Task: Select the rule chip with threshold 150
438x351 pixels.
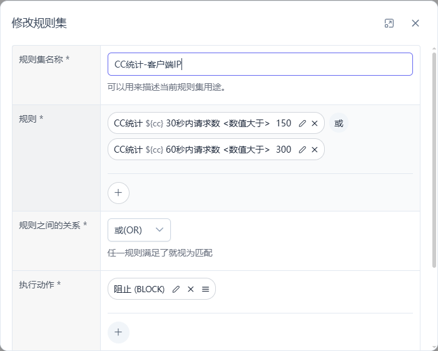Action: (216, 123)
